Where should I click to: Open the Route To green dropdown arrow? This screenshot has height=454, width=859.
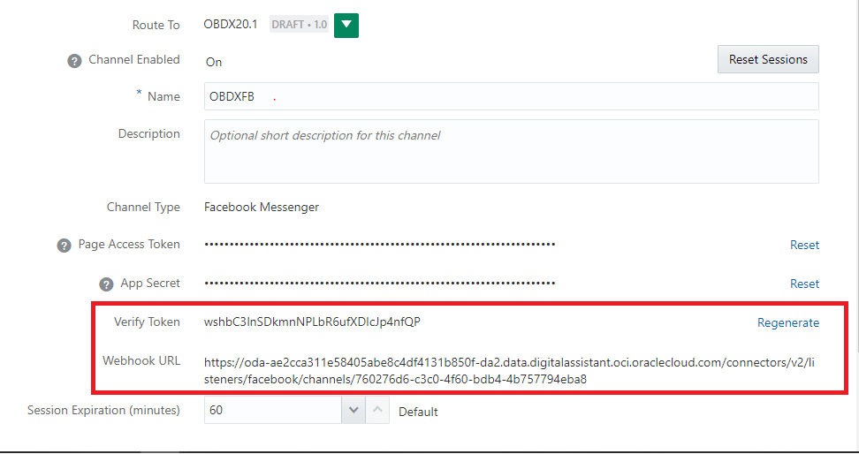[346, 26]
